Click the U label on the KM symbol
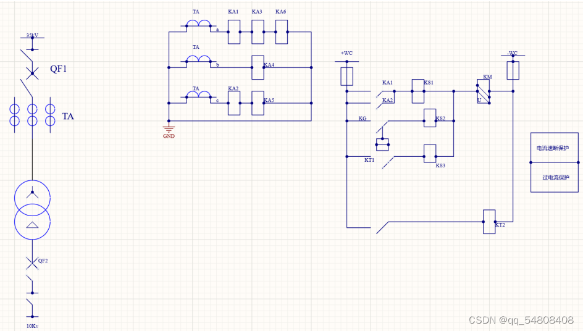The width and height of the screenshot is (583, 331). (x=479, y=100)
